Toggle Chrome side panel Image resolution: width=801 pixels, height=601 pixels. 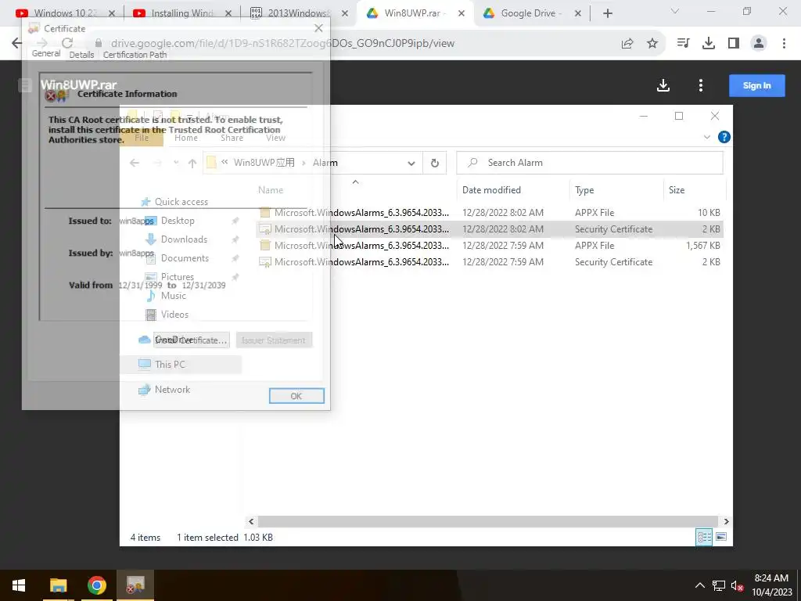[734, 44]
